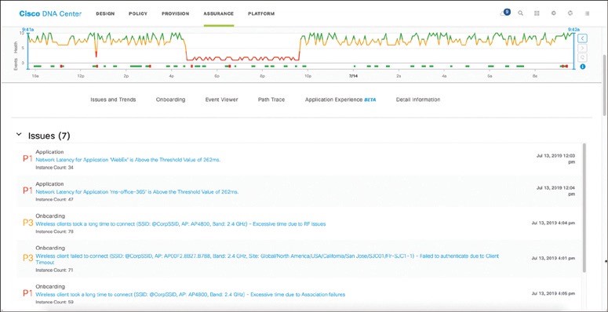Collapse the Issues (7) section chevron
The height and width of the screenshot is (312, 608).
(19, 135)
